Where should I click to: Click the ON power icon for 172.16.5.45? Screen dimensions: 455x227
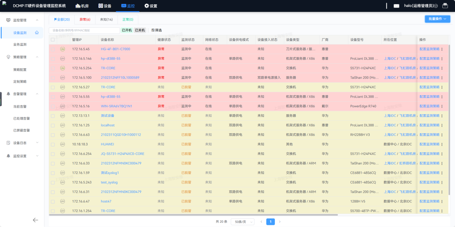coord(63,49)
